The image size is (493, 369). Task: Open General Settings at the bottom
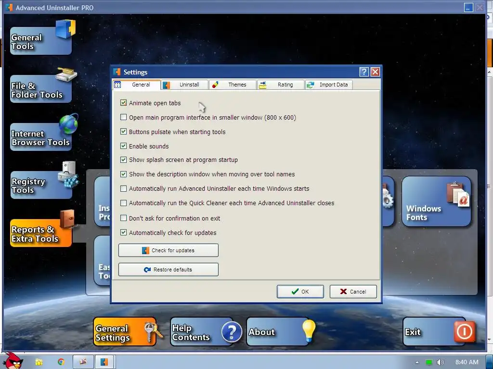(x=125, y=332)
